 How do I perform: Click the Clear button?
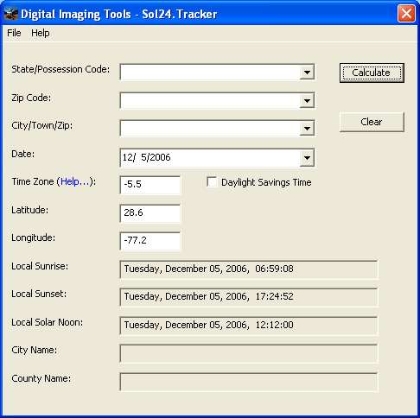point(372,122)
